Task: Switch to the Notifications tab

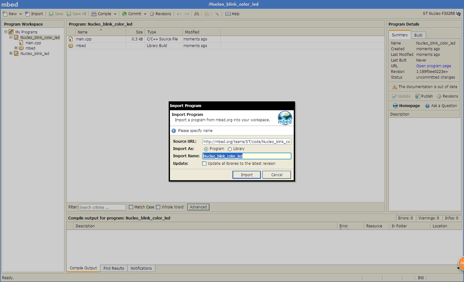Action: pyautogui.click(x=141, y=268)
